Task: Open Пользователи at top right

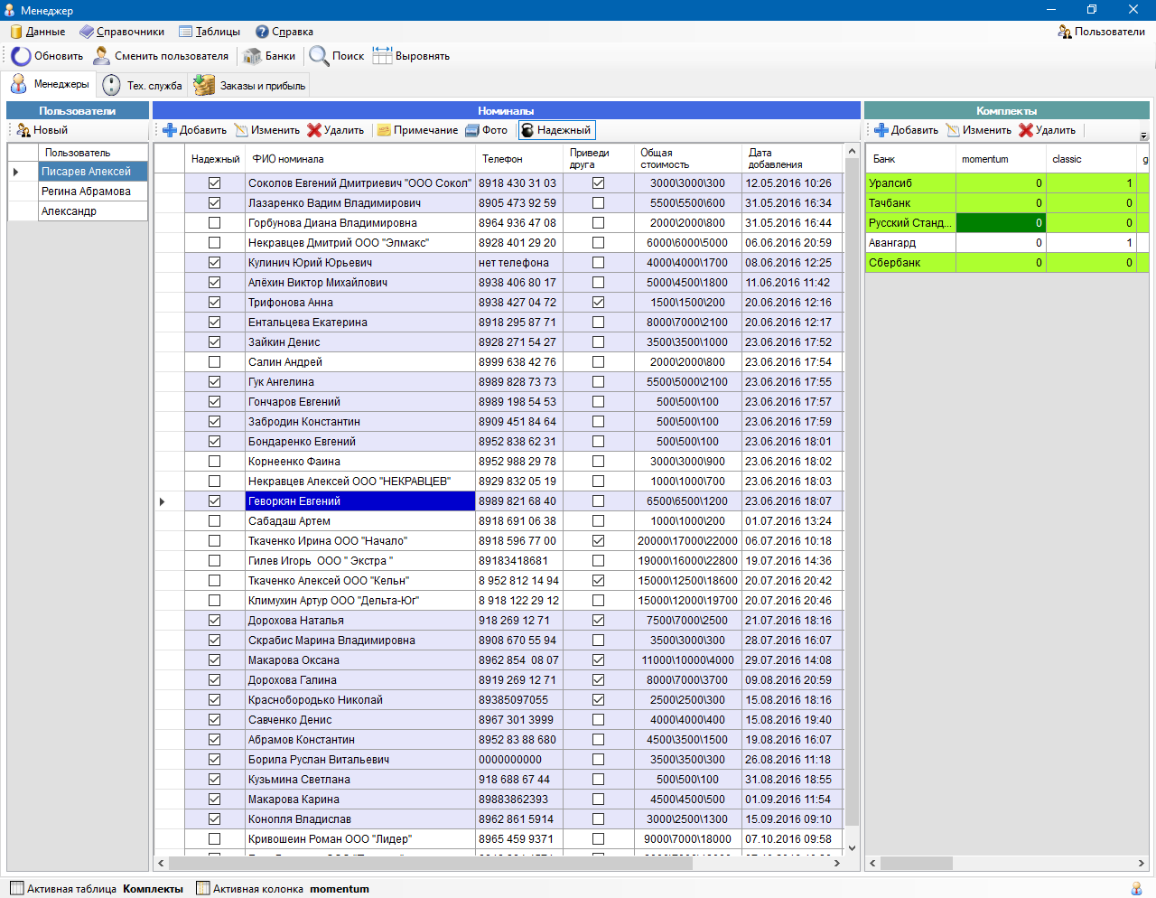Action: click(1101, 32)
